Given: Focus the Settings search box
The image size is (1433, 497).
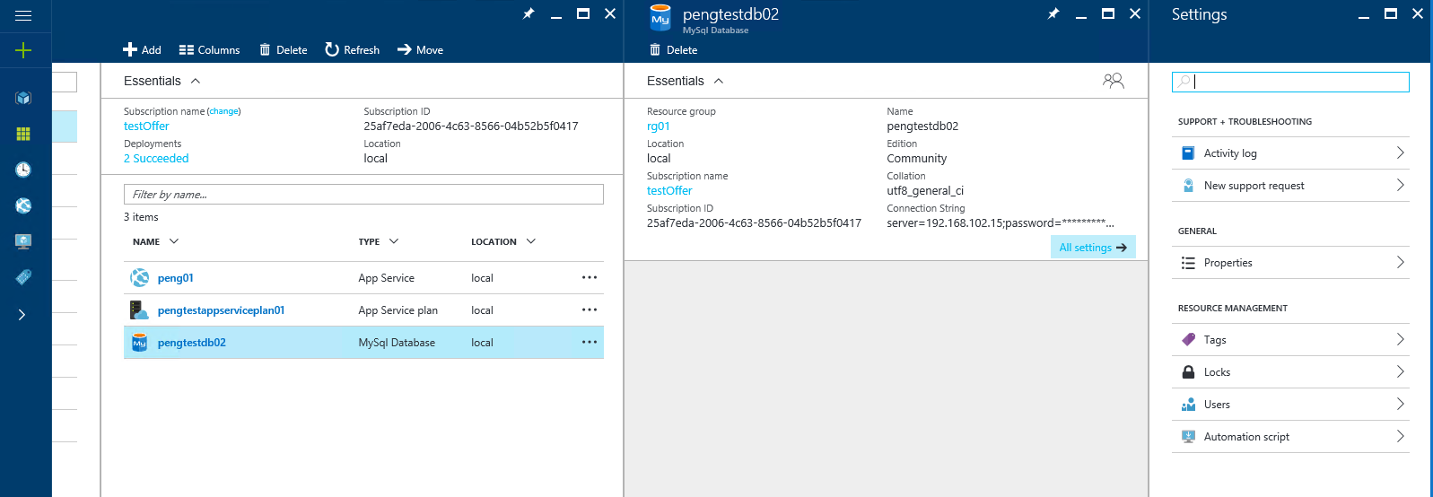Looking at the screenshot, I should [1290, 82].
